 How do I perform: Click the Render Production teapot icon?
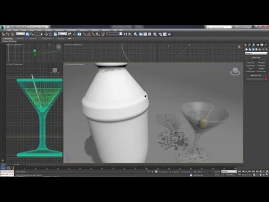pyautogui.click(x=169, y=34)
